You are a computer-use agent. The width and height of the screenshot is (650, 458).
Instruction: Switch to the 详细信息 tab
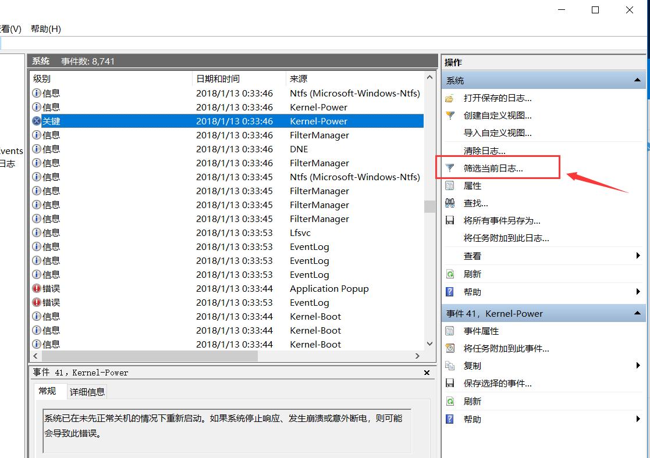pyautogui.click(x=87, y=391)
